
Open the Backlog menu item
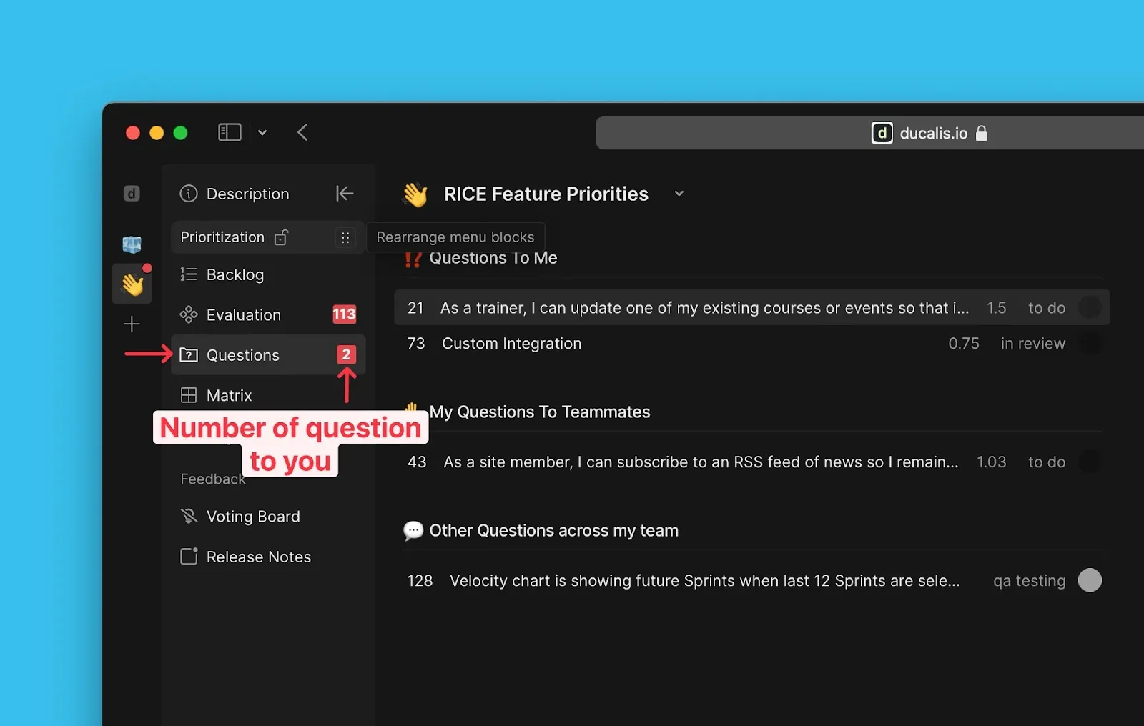tap(235, 275)
